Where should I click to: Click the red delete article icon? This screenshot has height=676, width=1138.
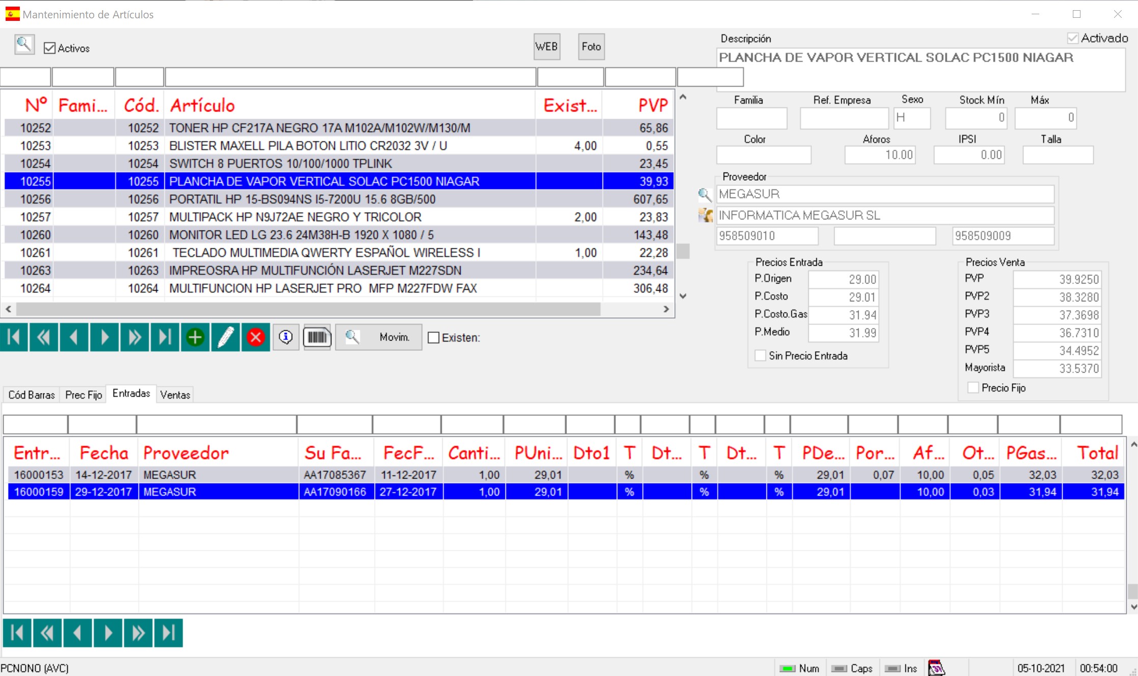pos(255,337)
